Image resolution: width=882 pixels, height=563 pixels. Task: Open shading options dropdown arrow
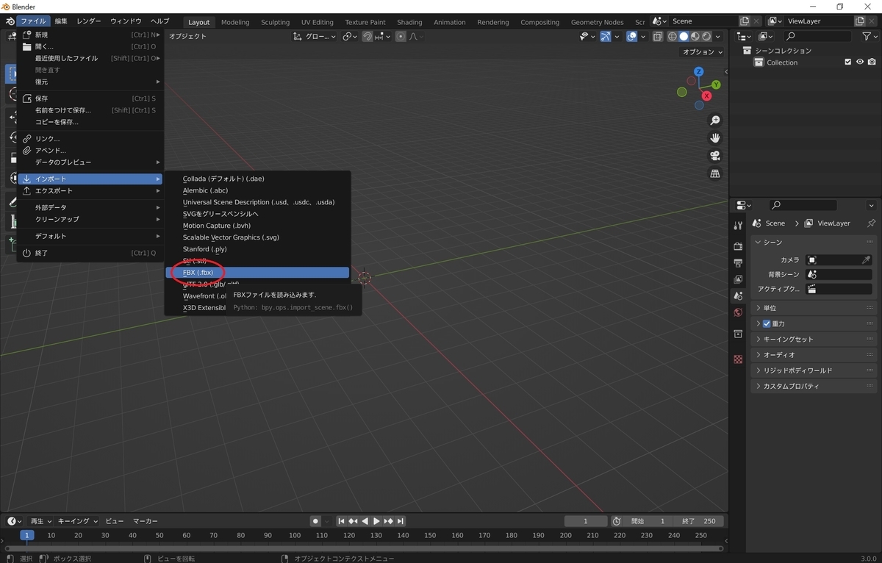718,36
